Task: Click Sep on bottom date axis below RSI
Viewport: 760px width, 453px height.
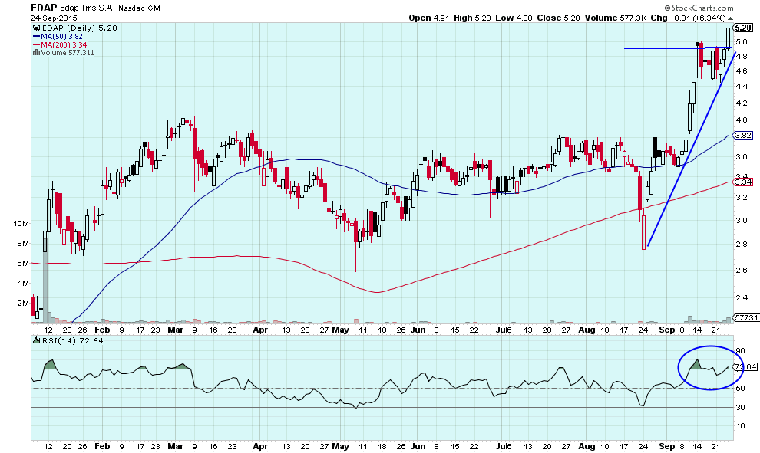Action: click(x=667, y=446)
